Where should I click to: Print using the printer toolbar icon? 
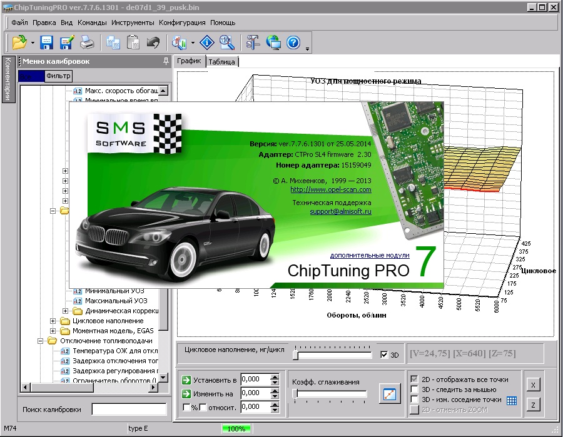87,43
